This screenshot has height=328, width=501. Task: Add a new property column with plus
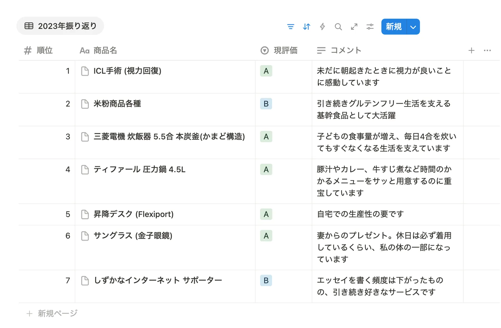(x=471, y=50)
